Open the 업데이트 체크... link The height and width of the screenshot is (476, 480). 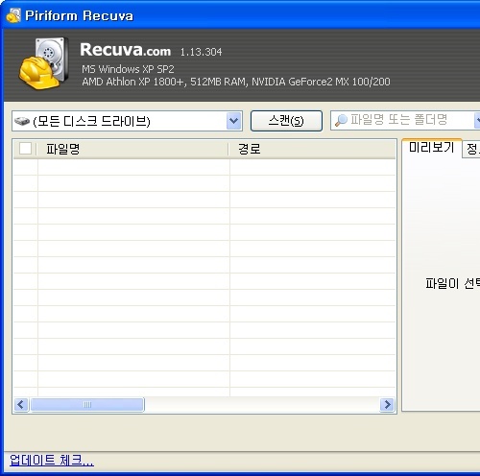click(x=52, y=461)
